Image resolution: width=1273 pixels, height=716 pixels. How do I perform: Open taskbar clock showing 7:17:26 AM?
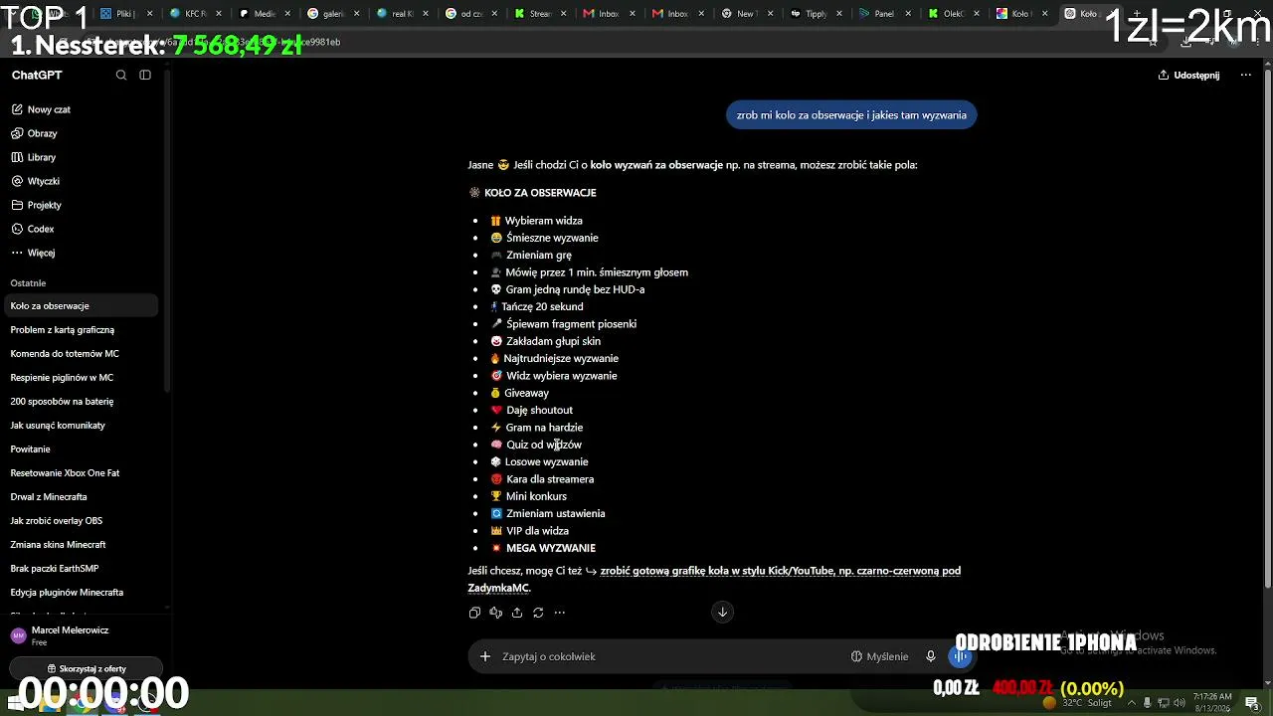pyautogui.click(x=1212, y=701)
